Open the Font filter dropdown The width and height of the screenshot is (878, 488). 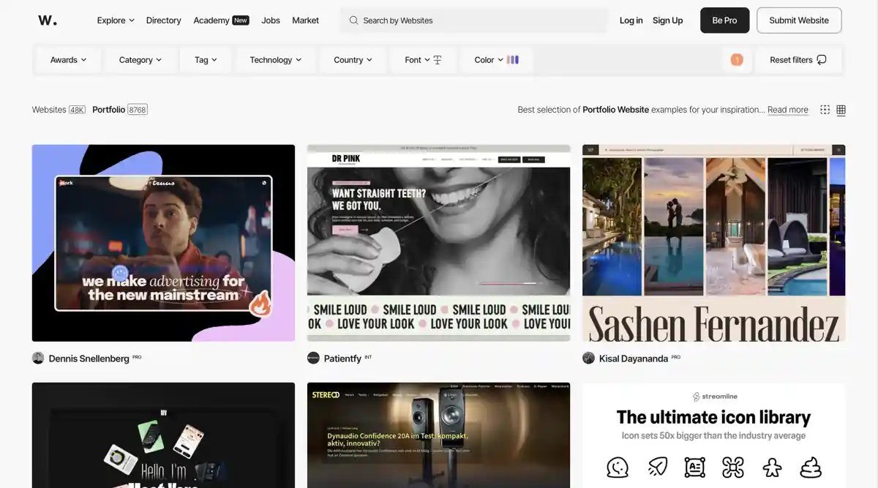pyautogui.click(x=423, y=60)
